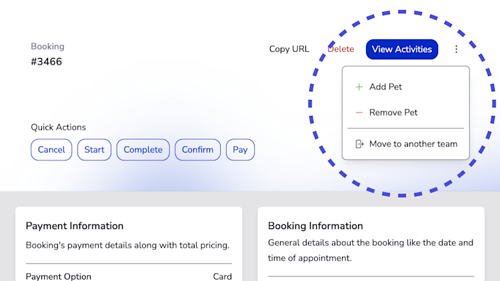The height and width of the screenshot is (281, 500).
Task: Click the View Activities button
Action: (x=402, y=49)
